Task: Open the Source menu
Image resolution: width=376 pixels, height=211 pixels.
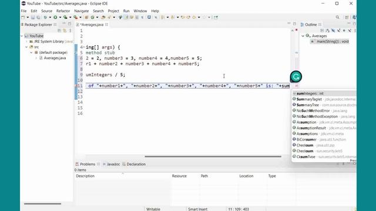Action: 46,11
